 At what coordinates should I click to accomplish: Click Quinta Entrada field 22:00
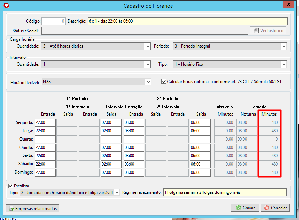coord(45,147)
